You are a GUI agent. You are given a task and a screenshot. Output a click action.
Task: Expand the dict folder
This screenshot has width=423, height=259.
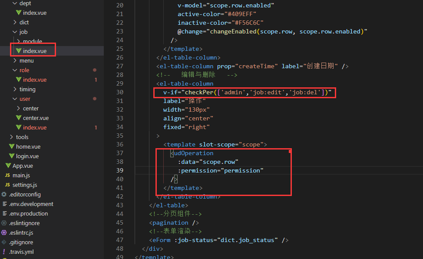[15, 22]
